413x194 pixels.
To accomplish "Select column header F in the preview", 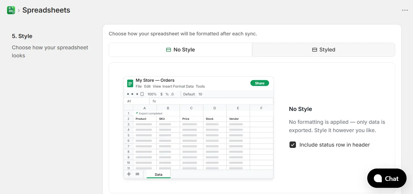I will click(x=262, y=108).
